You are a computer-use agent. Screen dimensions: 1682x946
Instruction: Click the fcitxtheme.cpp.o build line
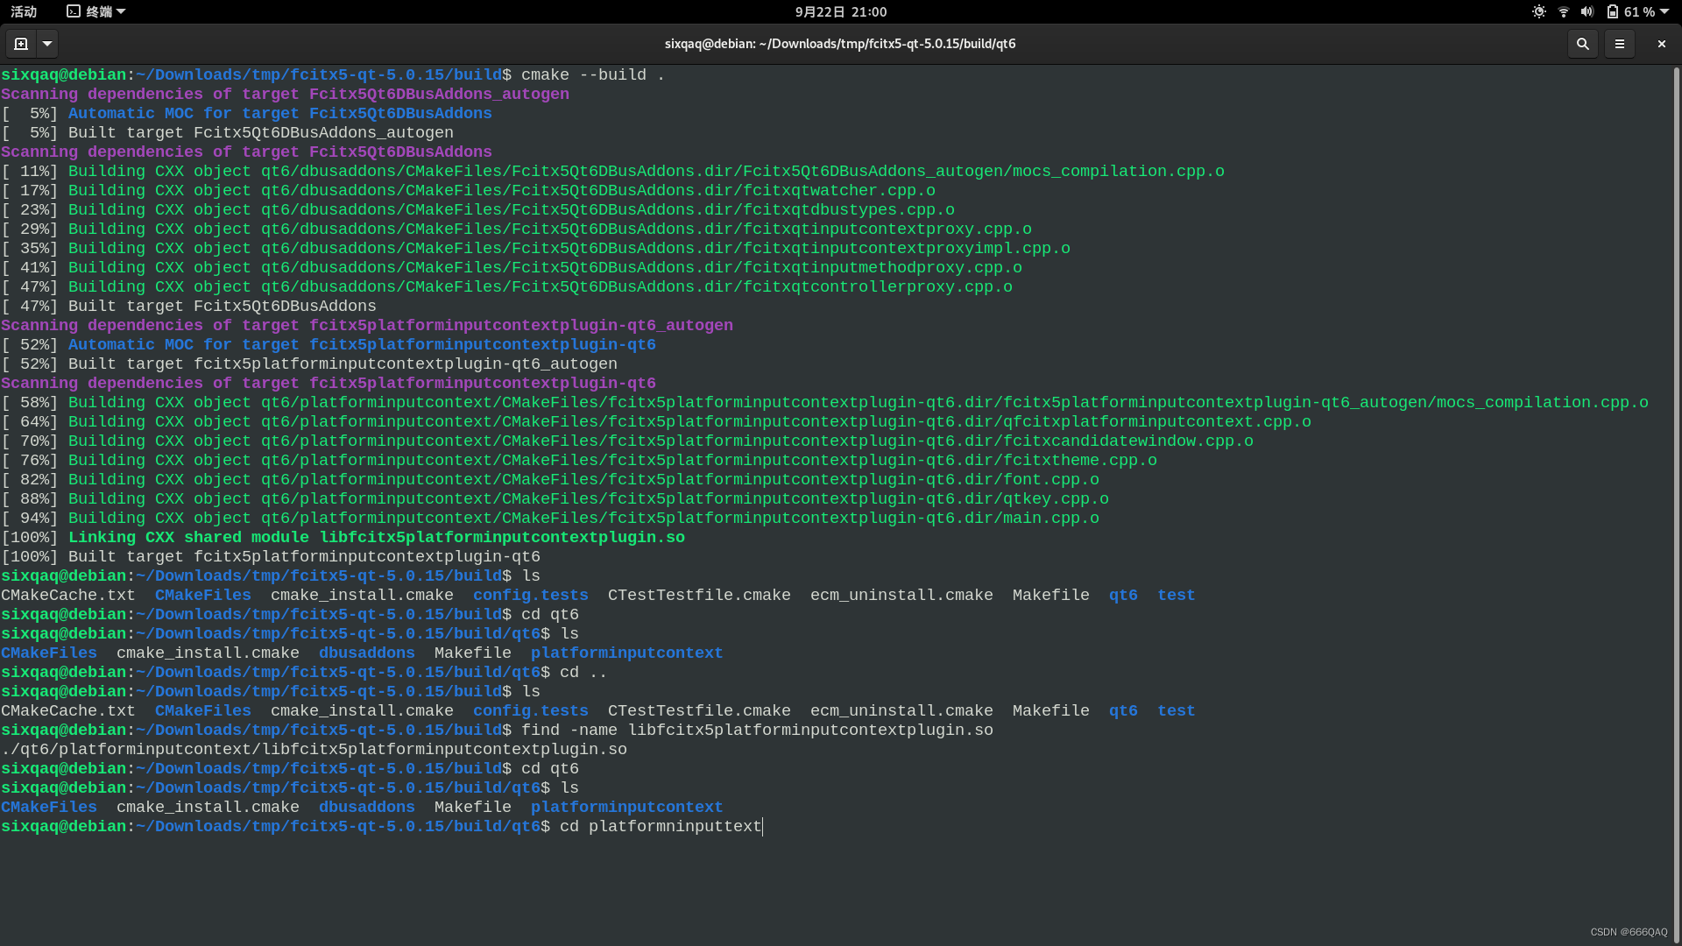click(579, 461)
